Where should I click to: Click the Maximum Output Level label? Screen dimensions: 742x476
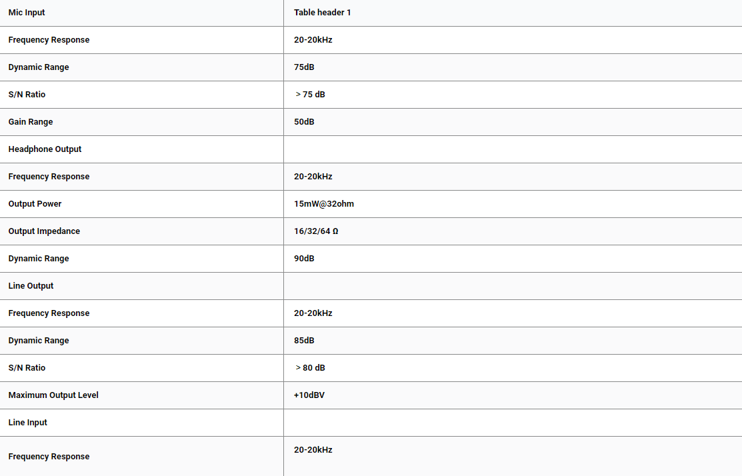53,395
